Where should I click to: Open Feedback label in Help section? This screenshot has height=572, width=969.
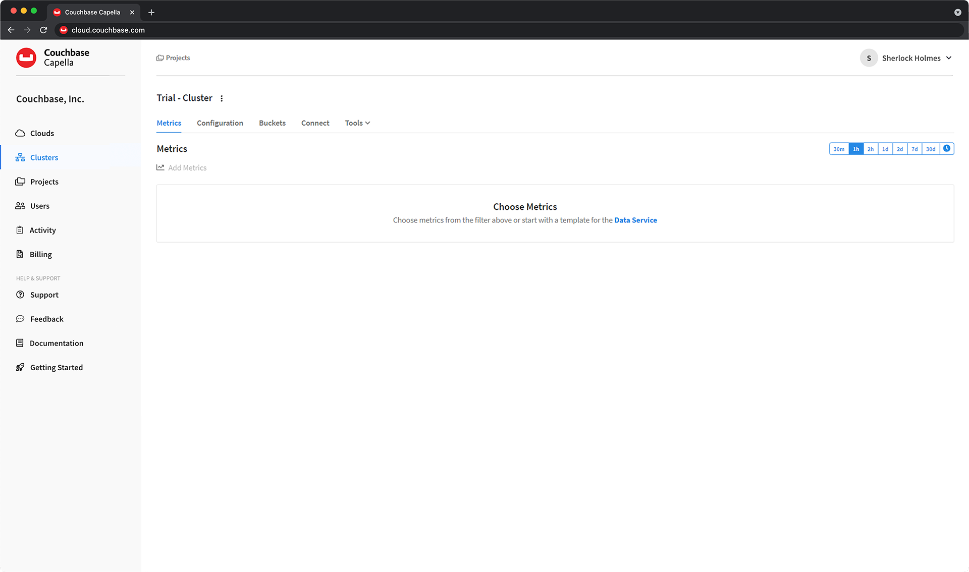coord(46,319)
